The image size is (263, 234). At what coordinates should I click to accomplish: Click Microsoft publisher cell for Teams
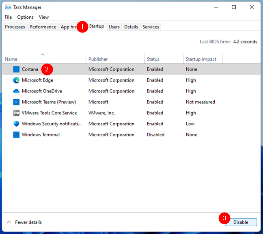(x=98, y=102)
